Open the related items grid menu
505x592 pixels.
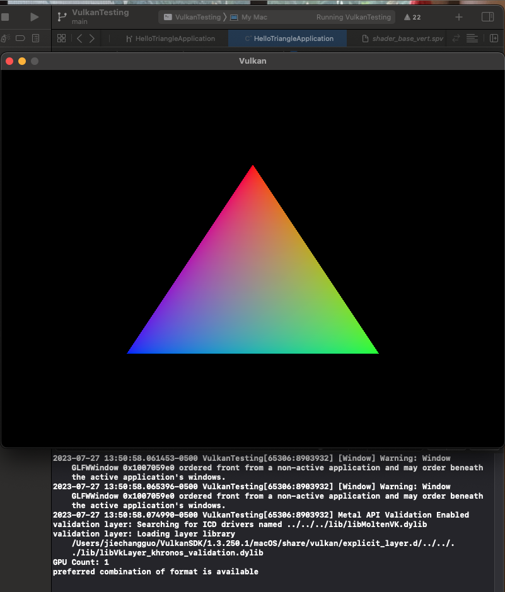click(61, 38)
